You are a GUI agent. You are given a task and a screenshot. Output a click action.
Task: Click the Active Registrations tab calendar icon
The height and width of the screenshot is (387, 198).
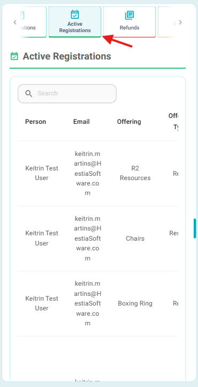[74, 14]
